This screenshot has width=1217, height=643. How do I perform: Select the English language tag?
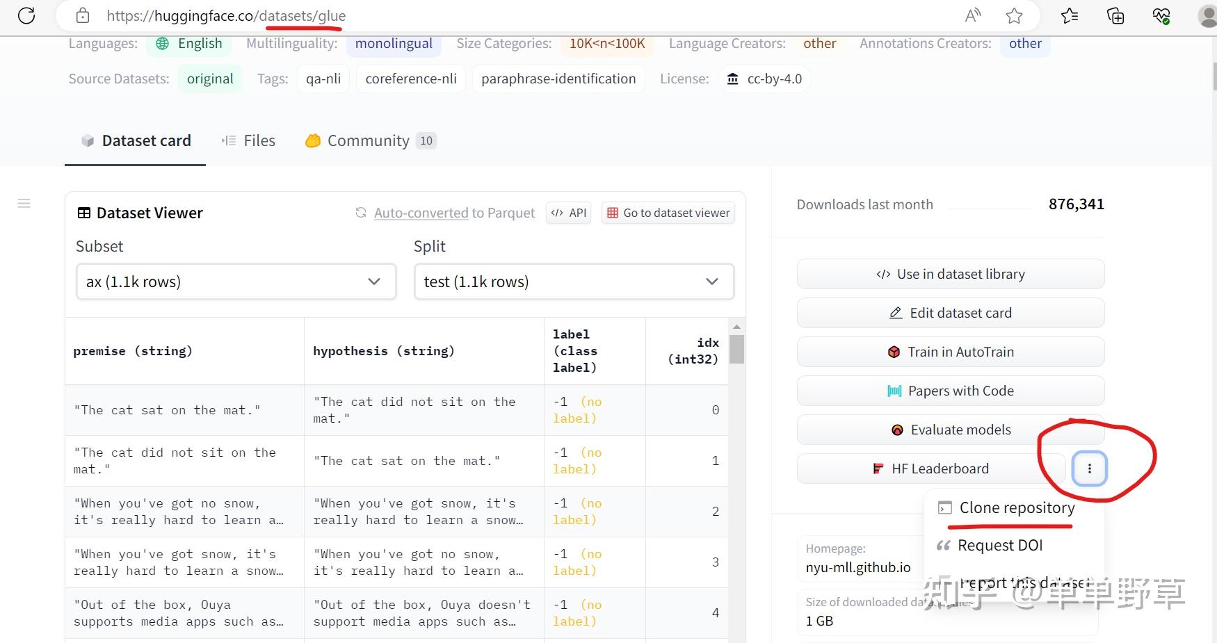(x=190, y=43)
